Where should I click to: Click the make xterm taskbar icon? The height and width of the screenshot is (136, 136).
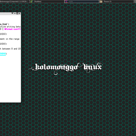[x=66, y=1]
